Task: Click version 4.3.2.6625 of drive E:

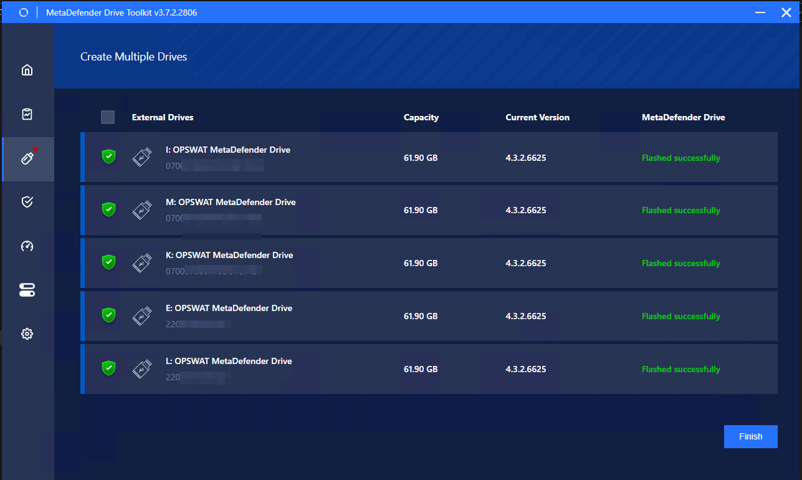Action: 526,316
